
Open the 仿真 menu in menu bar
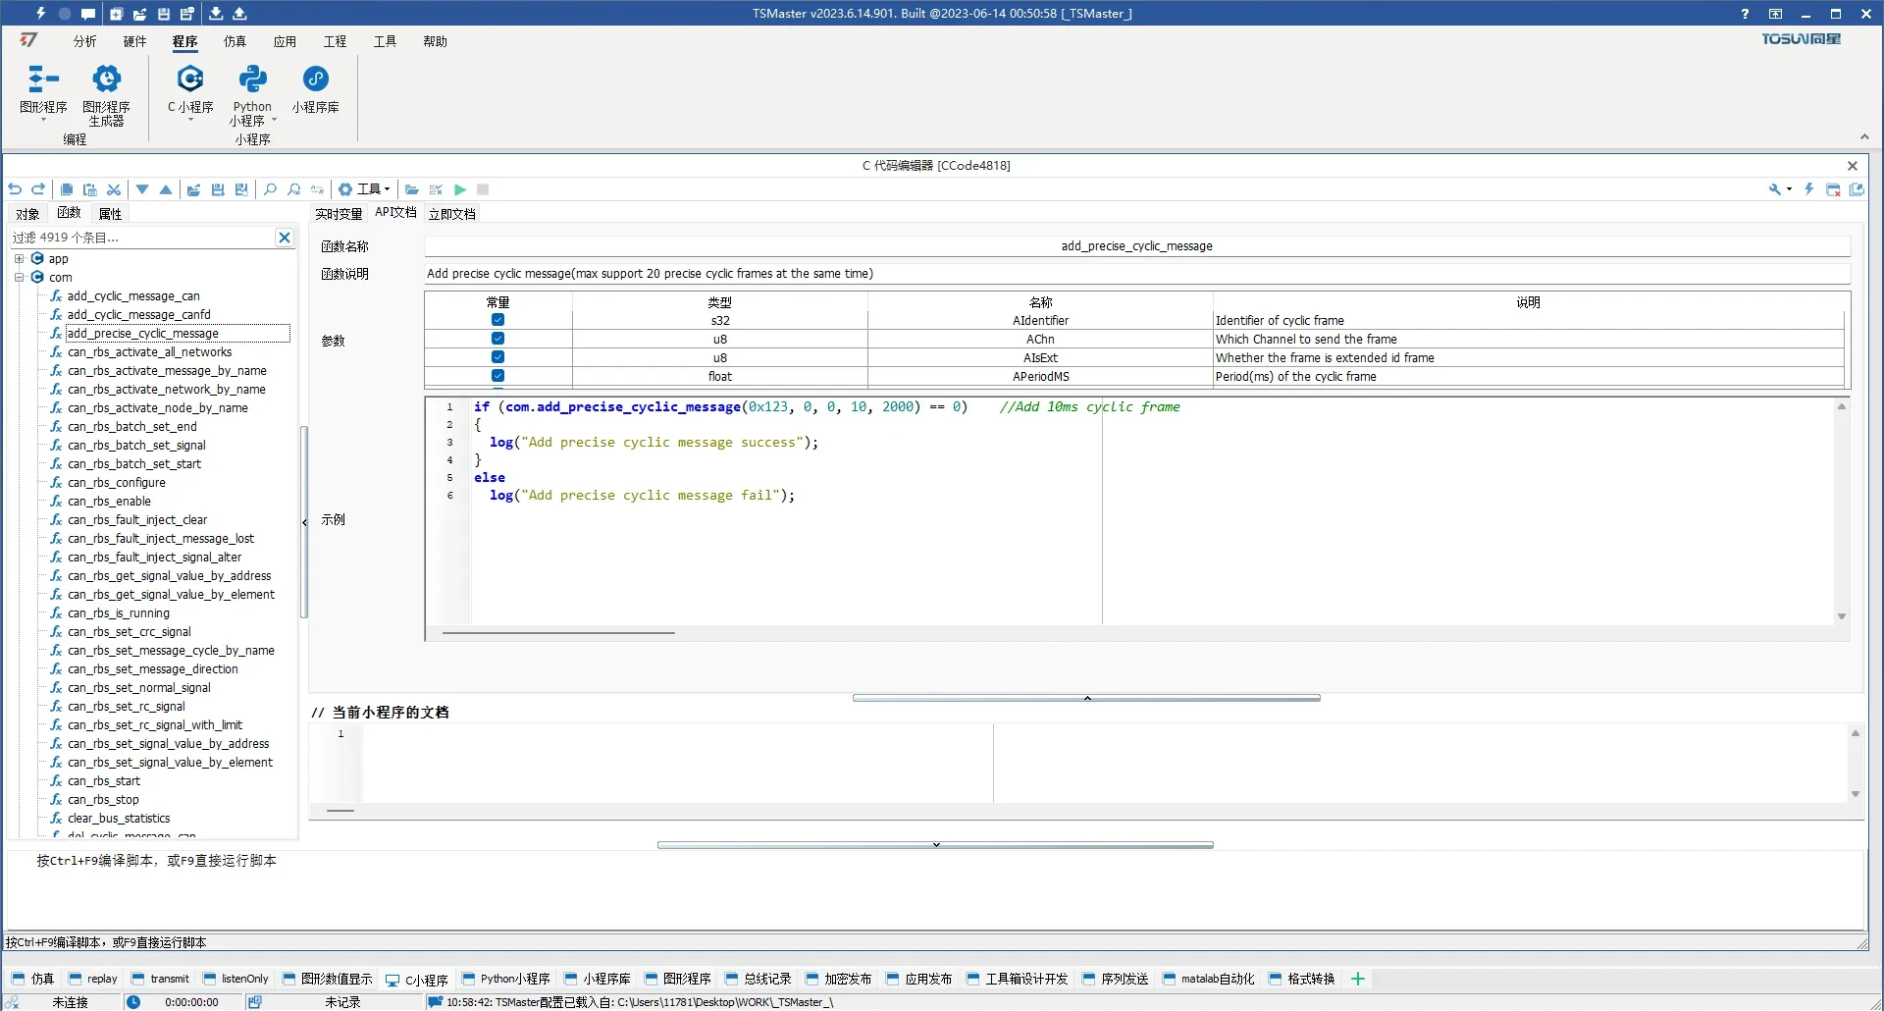[x=235, y=41]
